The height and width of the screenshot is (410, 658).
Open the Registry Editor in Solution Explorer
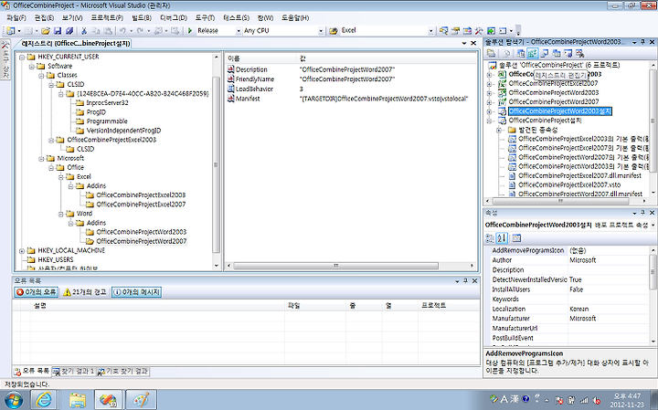coord(533,53)
